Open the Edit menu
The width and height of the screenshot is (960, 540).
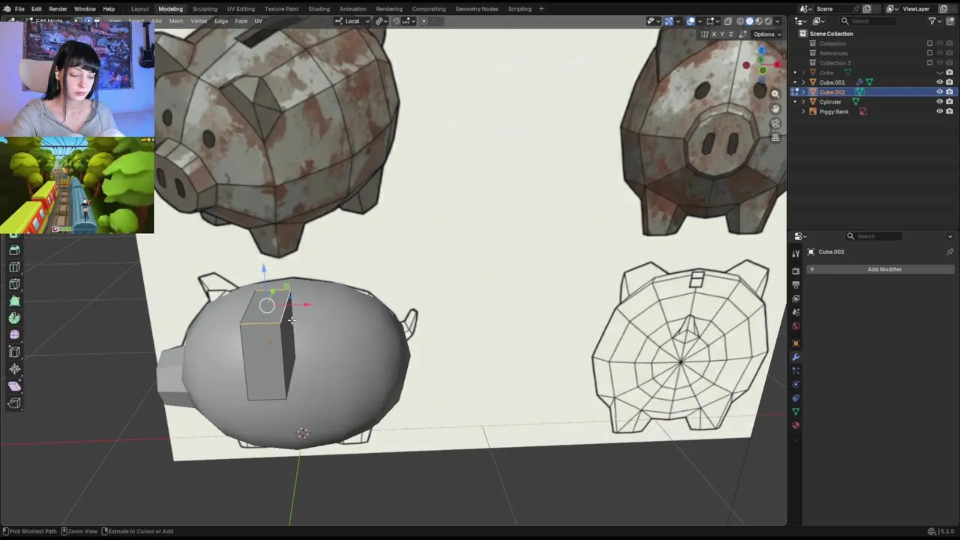point(36,9)
